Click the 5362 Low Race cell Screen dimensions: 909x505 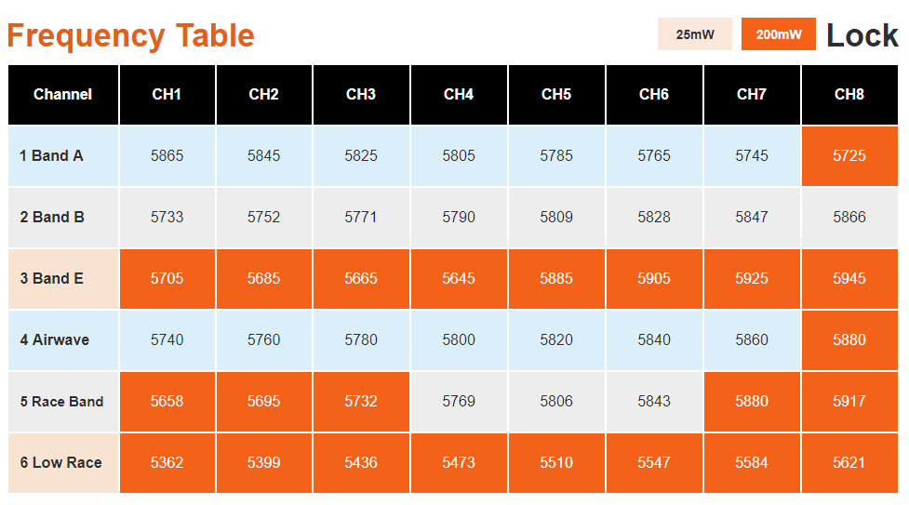(x=167, y=463)
